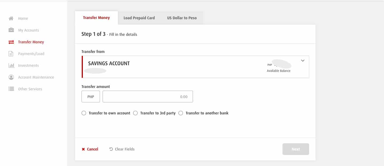The height and width of the screenshot is (166, 384).
Task: Switch to the Load Prepaid Card tab
Action: pos(139,18)
